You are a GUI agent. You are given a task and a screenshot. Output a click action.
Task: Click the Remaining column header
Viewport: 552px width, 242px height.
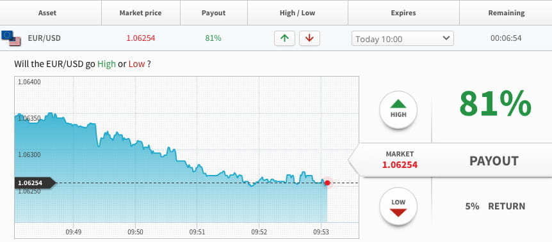(507, 13)
